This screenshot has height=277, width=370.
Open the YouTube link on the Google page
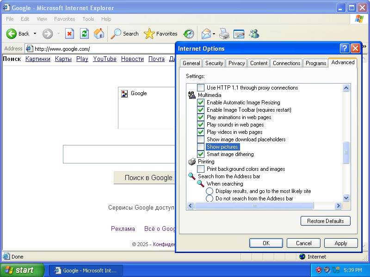coord(105,59)
